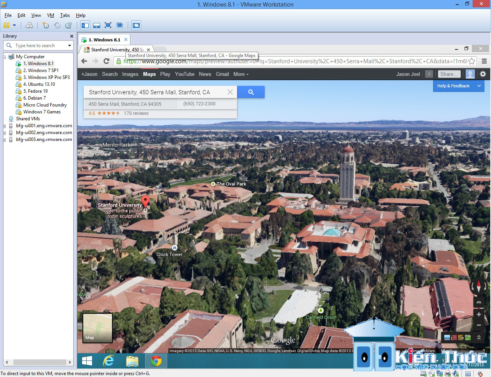Viewport: 491px width, 377px height.
Task: Zoom in on the map
Action: pyautogui.click(x=479, y=314)
